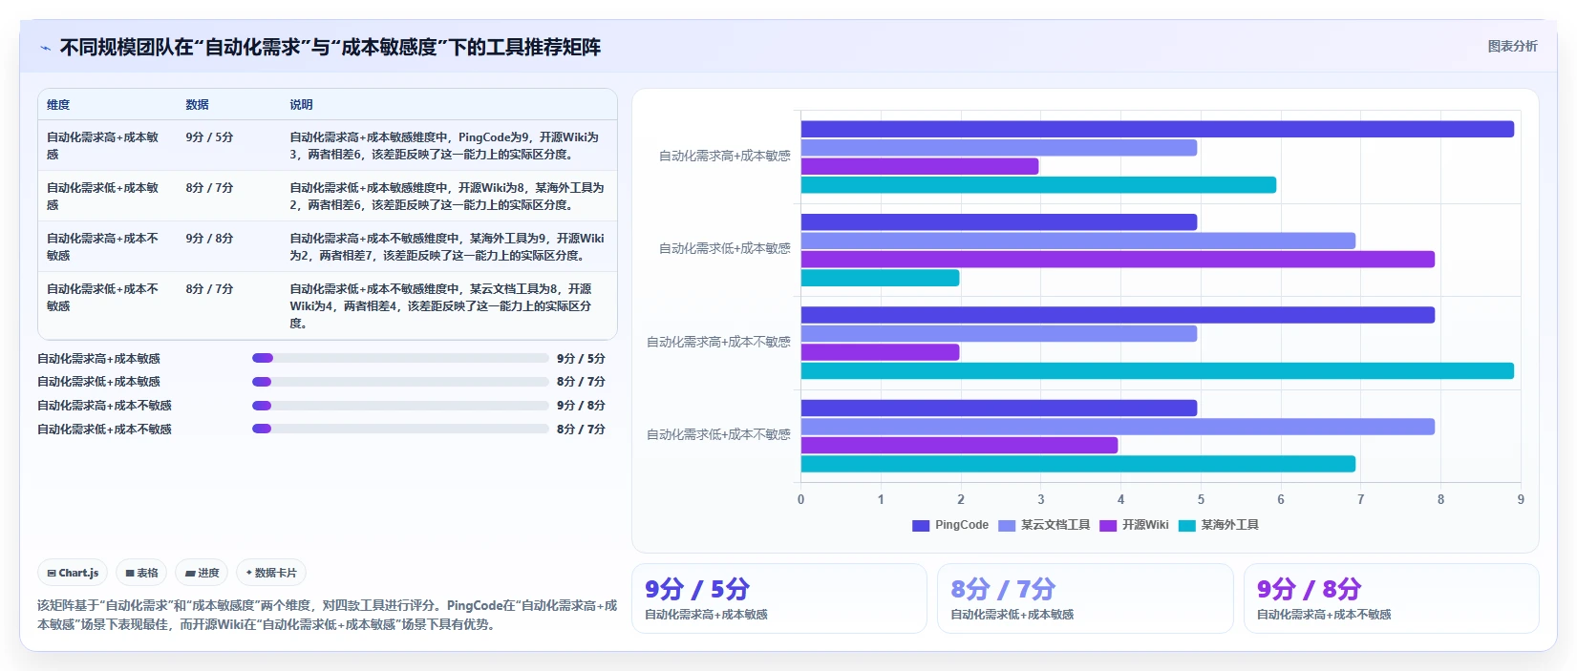Click the progress bar for 自动化需求低+成本敏感
The width and height of the screenshot is (1577, 671).
click(400, 382)
